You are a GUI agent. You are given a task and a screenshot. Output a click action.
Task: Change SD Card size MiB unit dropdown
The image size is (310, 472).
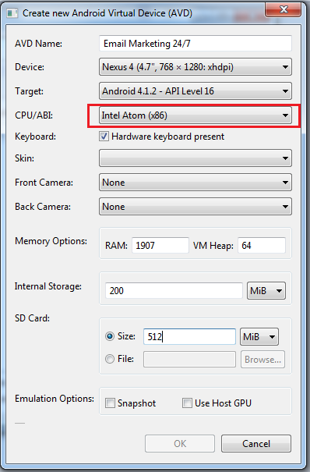tap(259, 336)
